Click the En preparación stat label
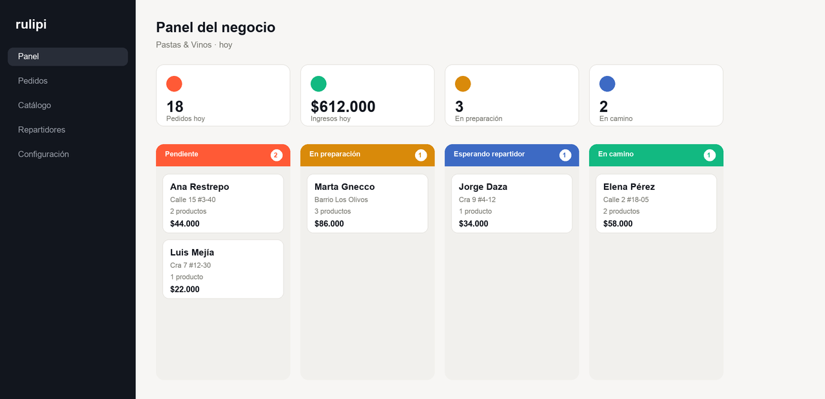825x399 pixels. 479,118
